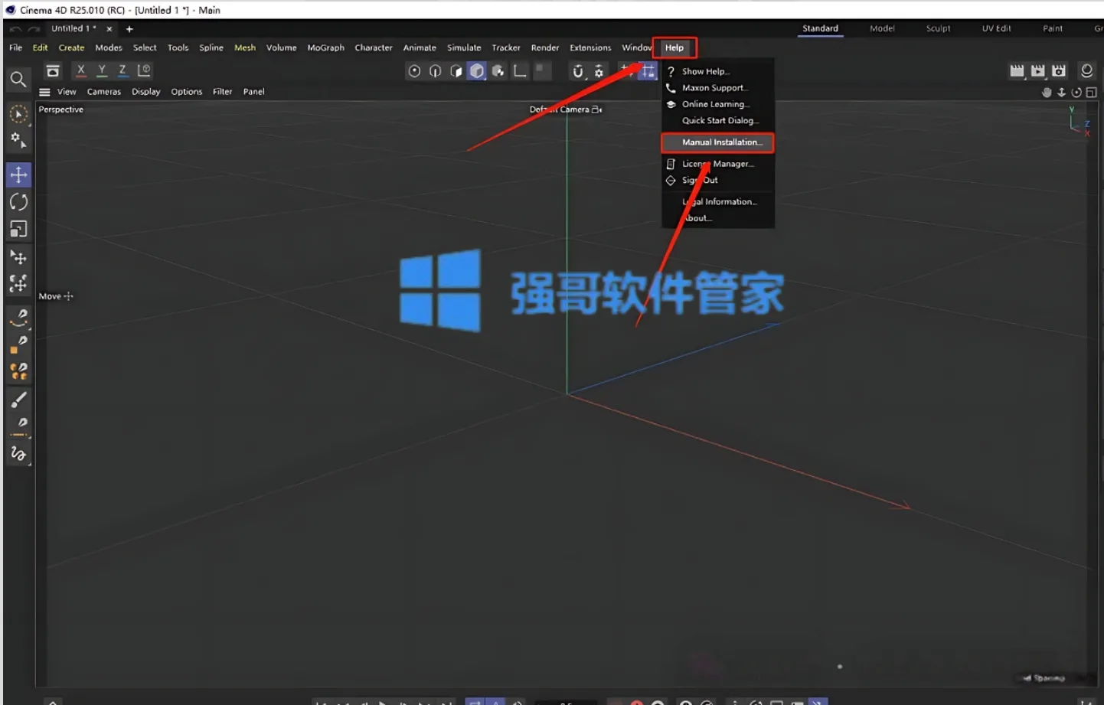Viewport: 1104px width, 705px height.
Task: Toggle the active viewport maximize icon
Action: coord(1091,93)
